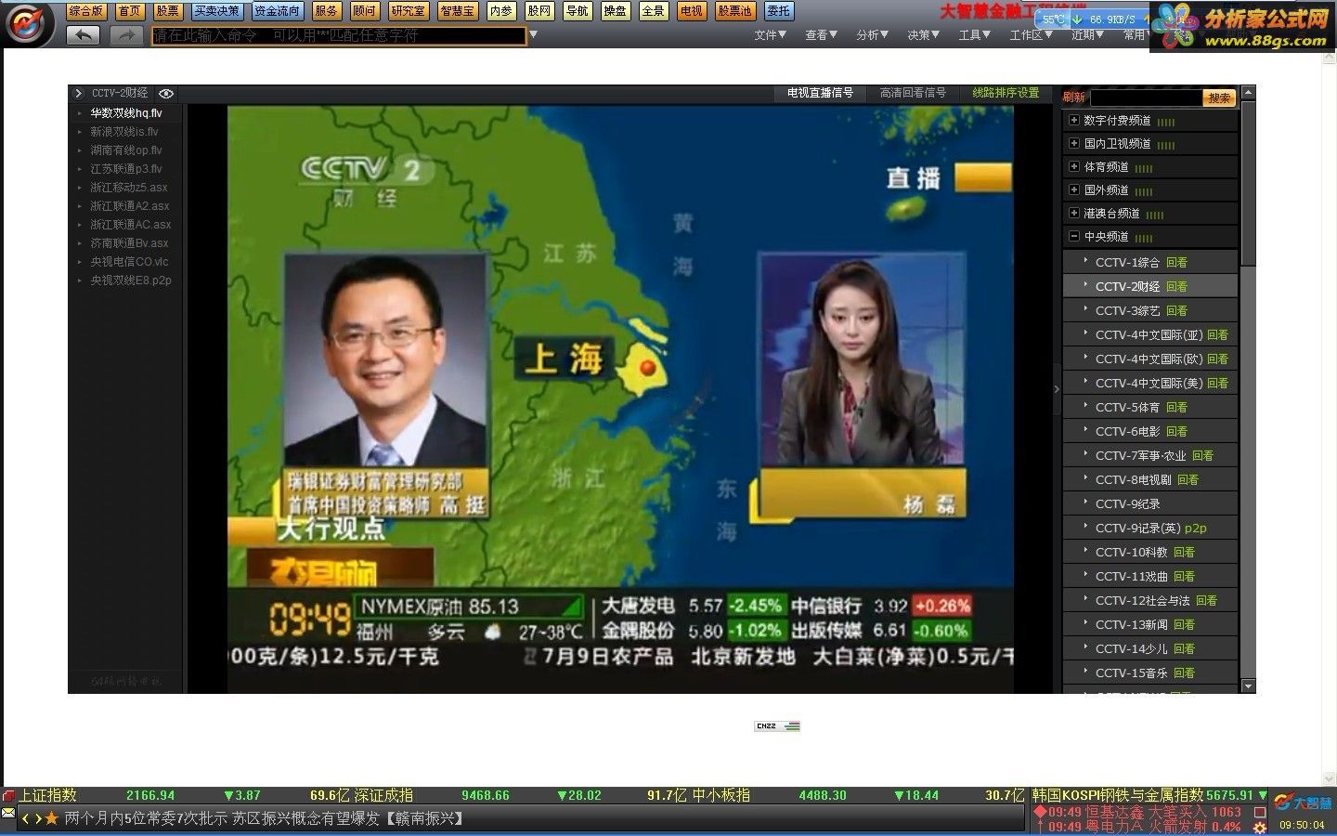The image size is (1337, 836).
Task: Expand 体育频道 category
Action: [1074, 166]
